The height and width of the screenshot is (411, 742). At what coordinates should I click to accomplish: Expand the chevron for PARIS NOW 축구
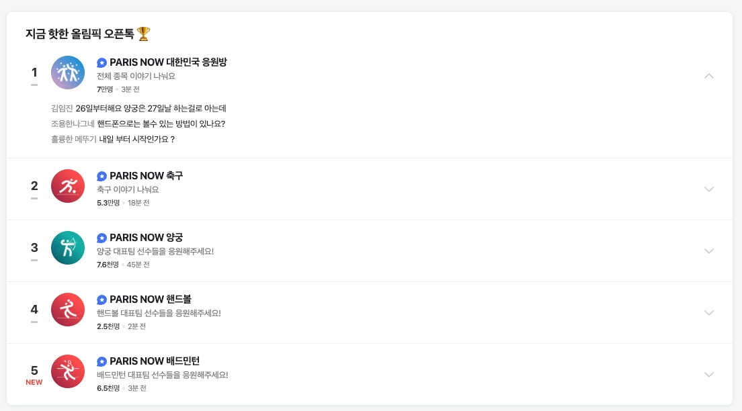coord(709,189)
